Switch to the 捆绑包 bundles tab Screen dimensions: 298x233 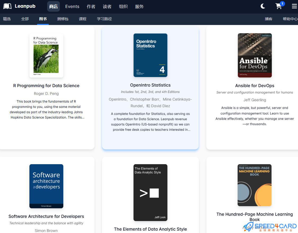(63, 19)
